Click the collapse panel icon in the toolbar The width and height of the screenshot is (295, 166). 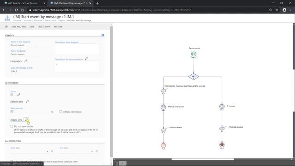coord(6,27)
